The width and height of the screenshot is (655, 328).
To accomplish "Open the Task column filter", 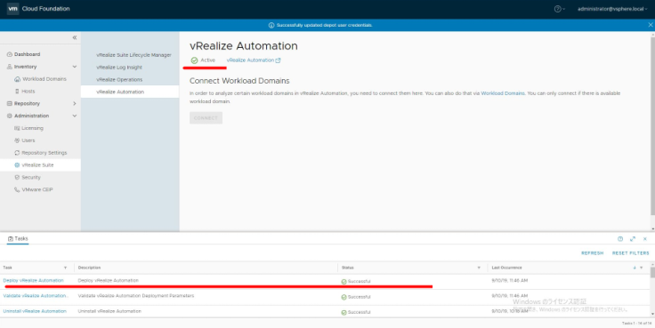I will coord(65,268).
